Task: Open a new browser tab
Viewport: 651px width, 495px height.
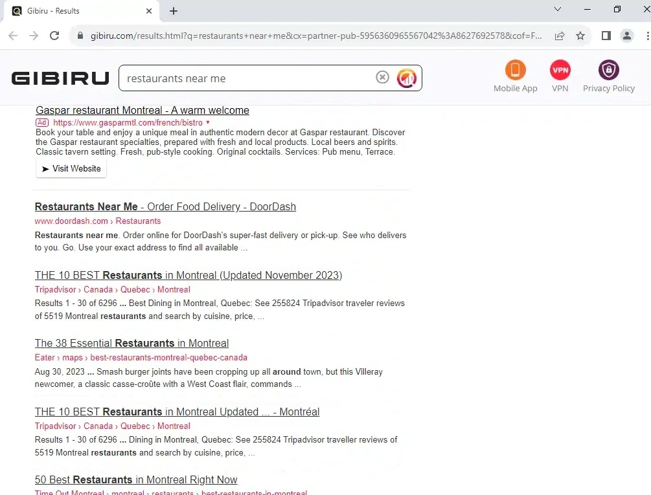Action: [174, 11]
